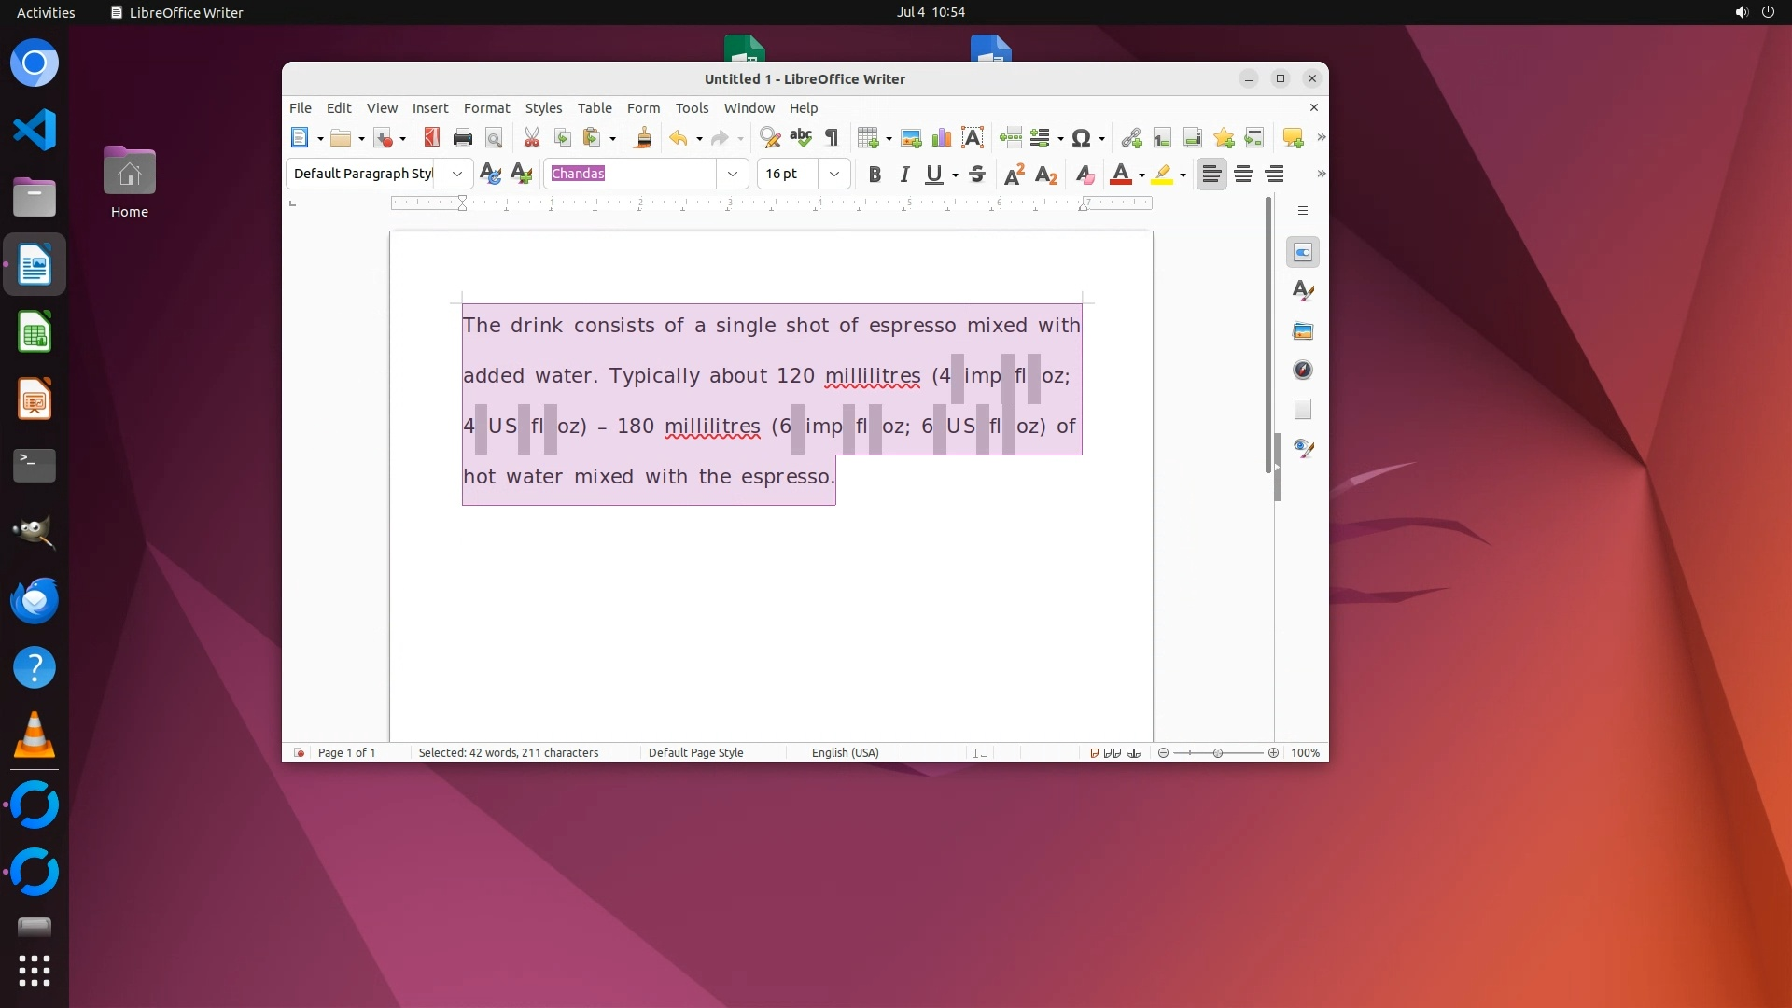Viewport: 1792px width, 1008px height.
Task: Click Default Page Style in status bar
Action: (695, 752)
